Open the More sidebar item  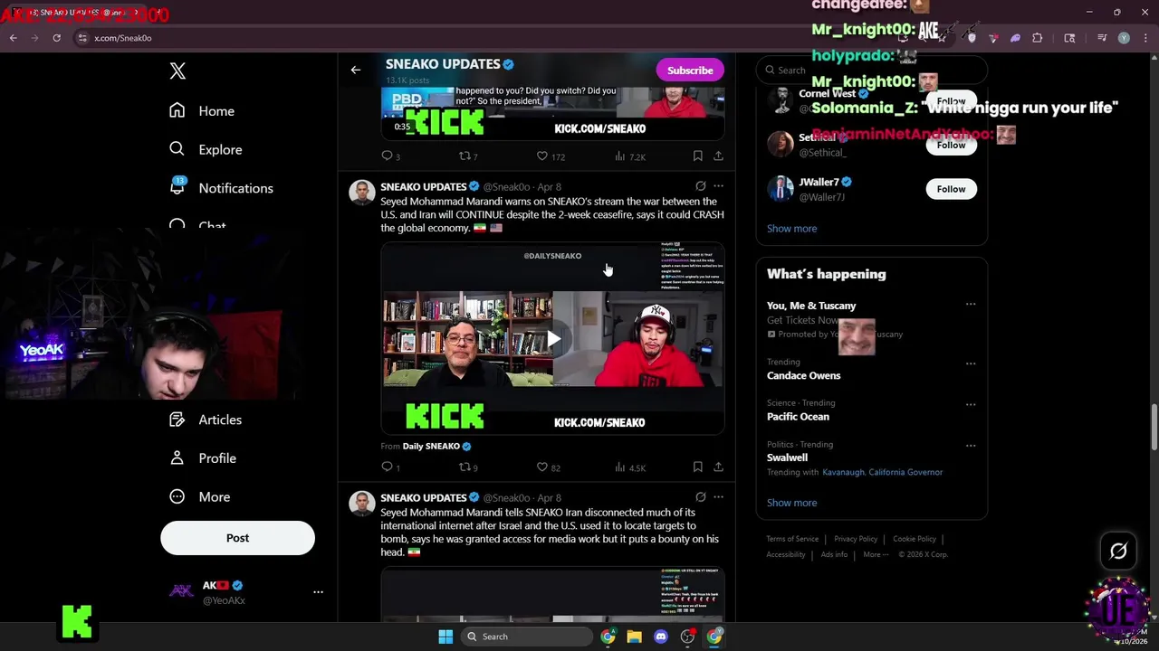click(x=200, y=497)
